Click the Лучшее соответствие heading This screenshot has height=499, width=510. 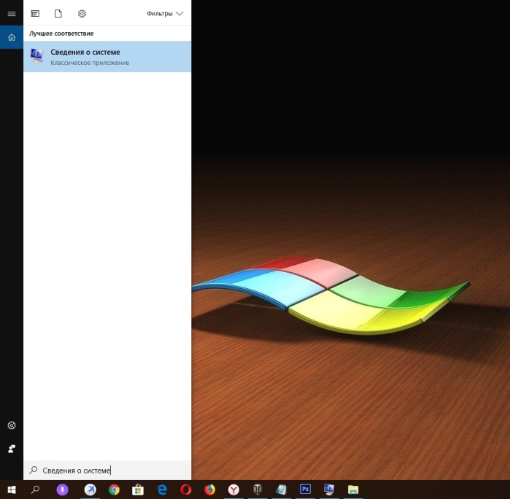click(61, 34)
